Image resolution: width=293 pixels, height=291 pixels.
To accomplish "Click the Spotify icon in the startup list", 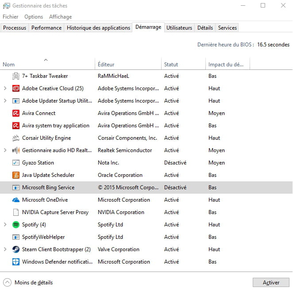I will [16, 225].
